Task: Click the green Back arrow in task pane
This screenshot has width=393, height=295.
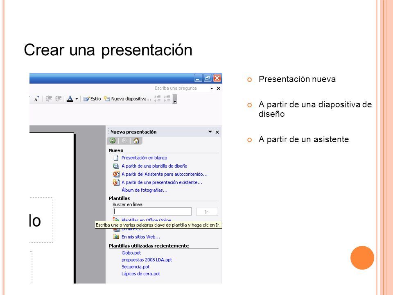Action: click(113, 141)
